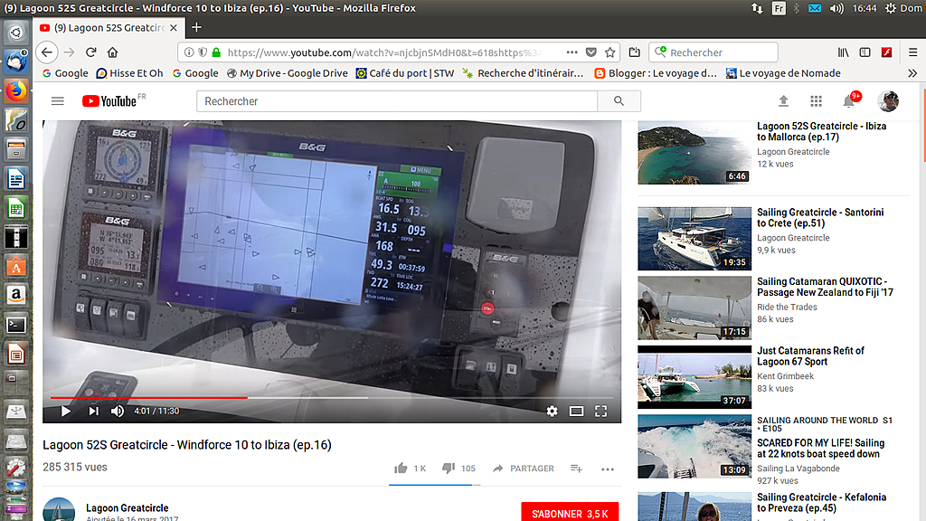Open YouTube guide hamburger menu
The height and width of the screenshot is (521, 926).
(x=57, y=101)
